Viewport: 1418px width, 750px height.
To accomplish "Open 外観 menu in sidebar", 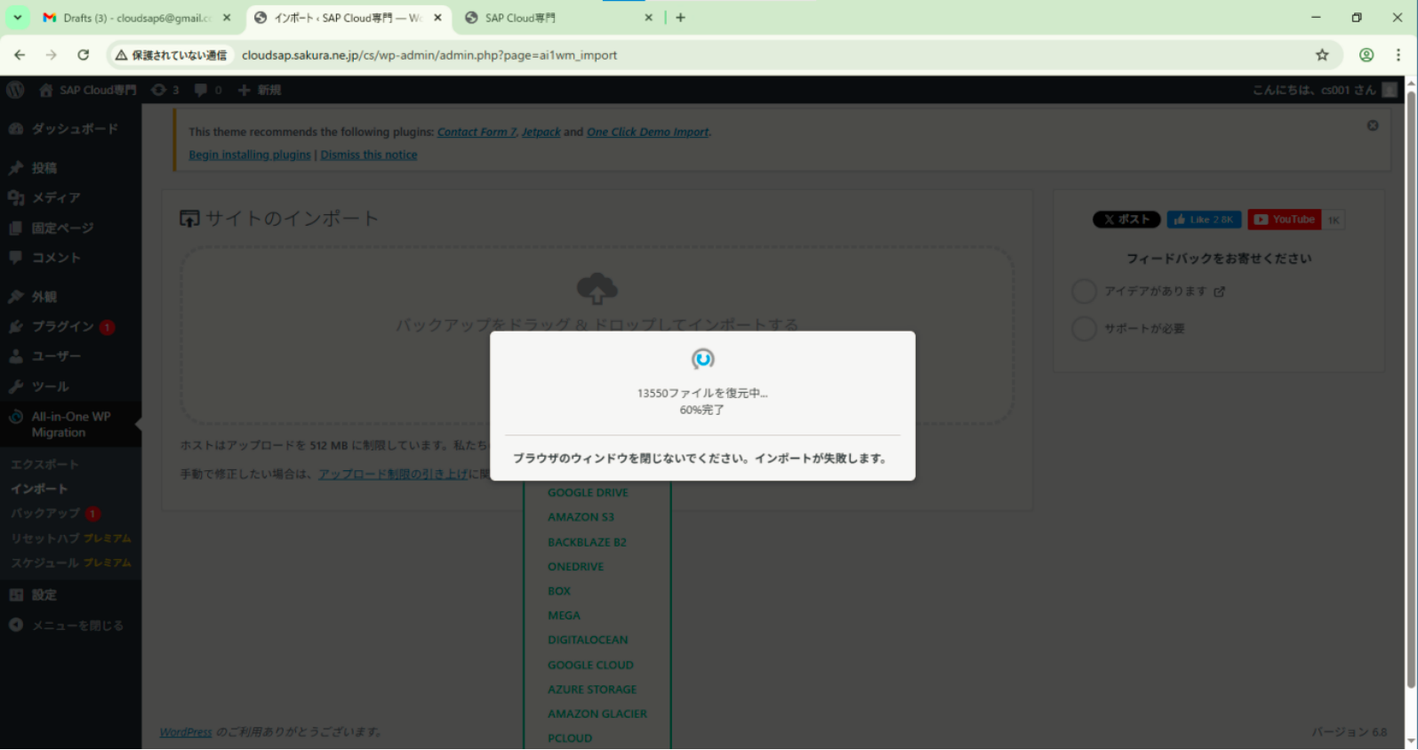I will click(70, 297).
